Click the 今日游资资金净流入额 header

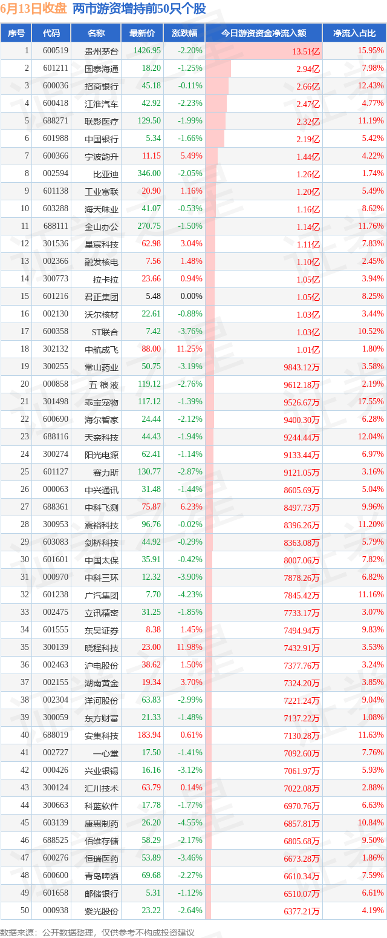coord(263,33)
